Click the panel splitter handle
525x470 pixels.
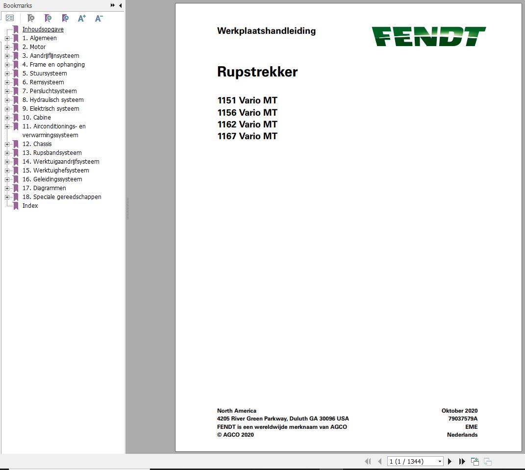point(127,208)
